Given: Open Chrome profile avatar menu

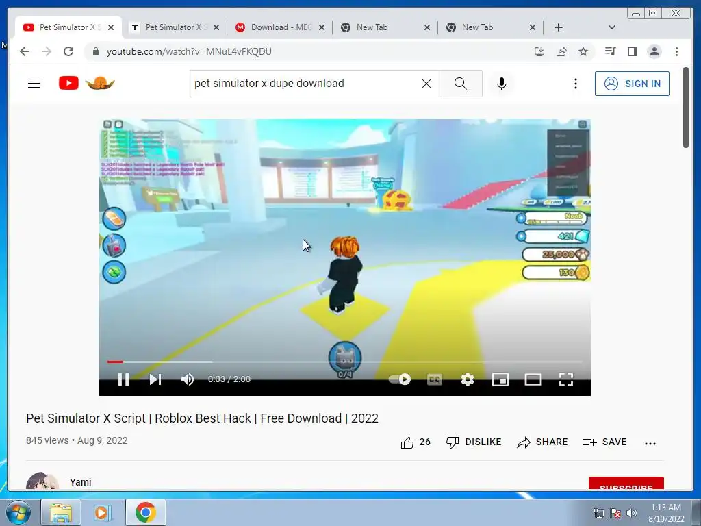Looking at the screenshot, I should click(x=654, y=51).
